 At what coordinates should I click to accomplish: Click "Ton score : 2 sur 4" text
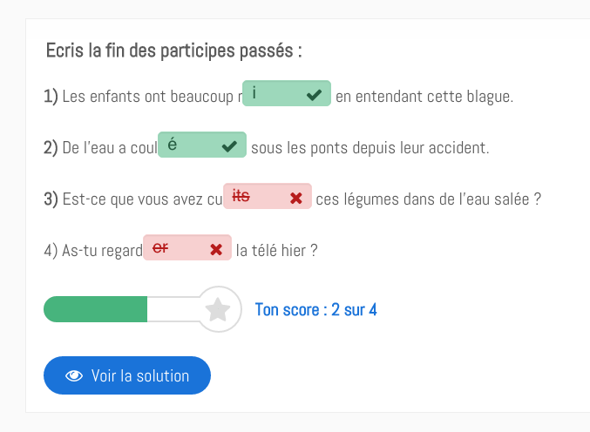coord(315,310)
